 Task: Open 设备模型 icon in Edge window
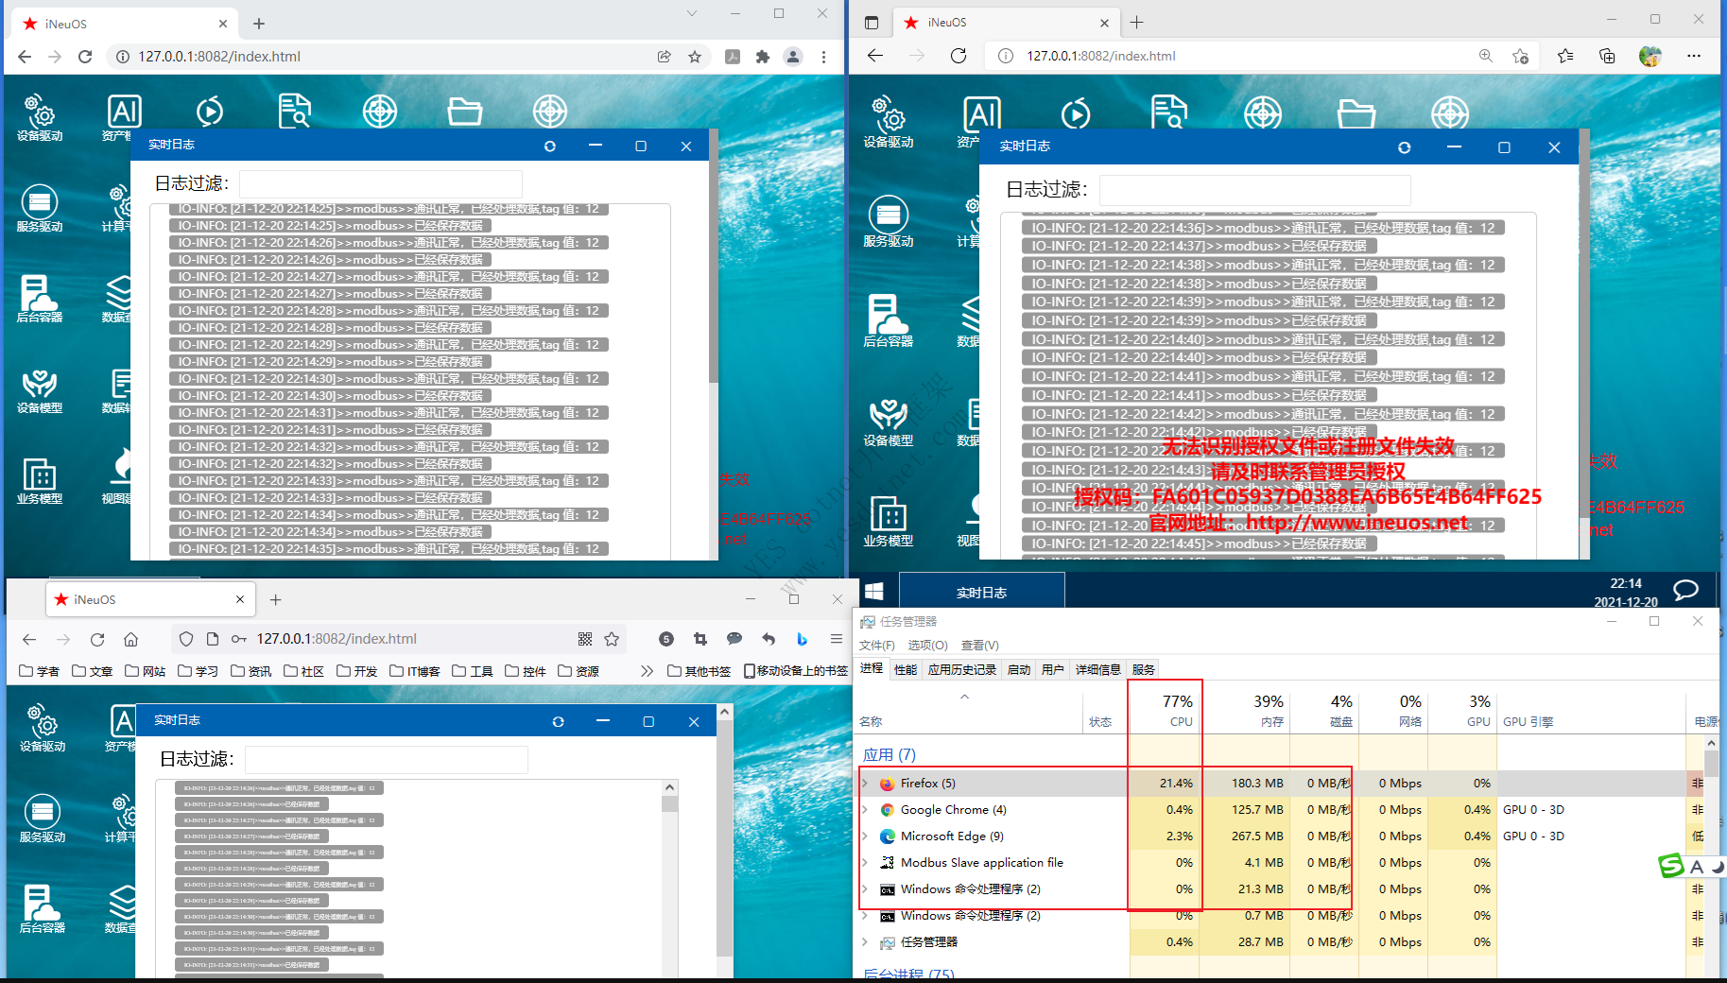tap(889, 422)
